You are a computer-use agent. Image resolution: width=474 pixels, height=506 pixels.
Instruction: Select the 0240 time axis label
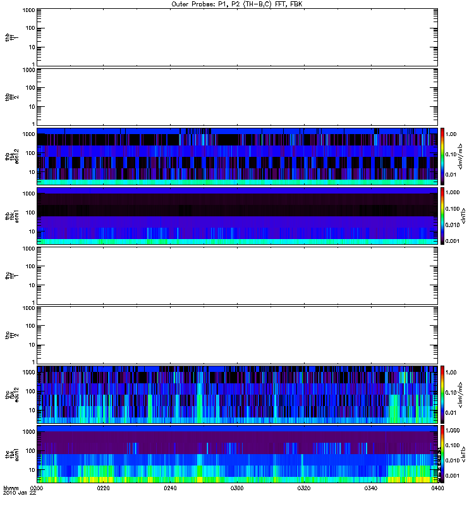tap(170, 488)
